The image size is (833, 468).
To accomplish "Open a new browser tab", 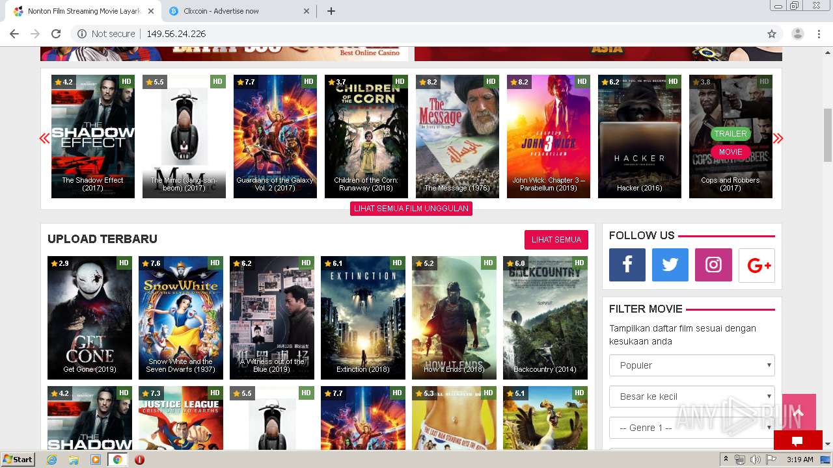I will [331, 11].
